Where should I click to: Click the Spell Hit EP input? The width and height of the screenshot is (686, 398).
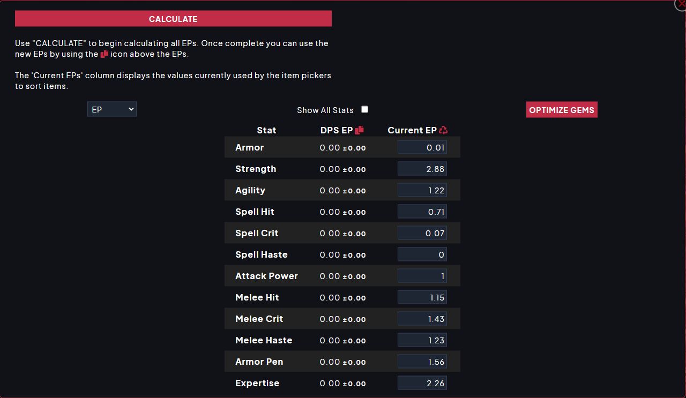(x=422, y=212)
